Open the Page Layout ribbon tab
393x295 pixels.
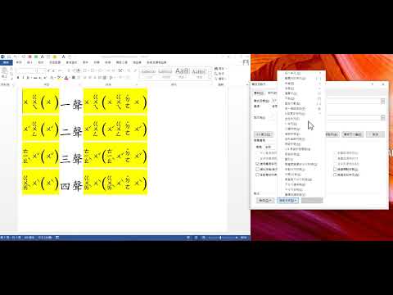point(55,62)
